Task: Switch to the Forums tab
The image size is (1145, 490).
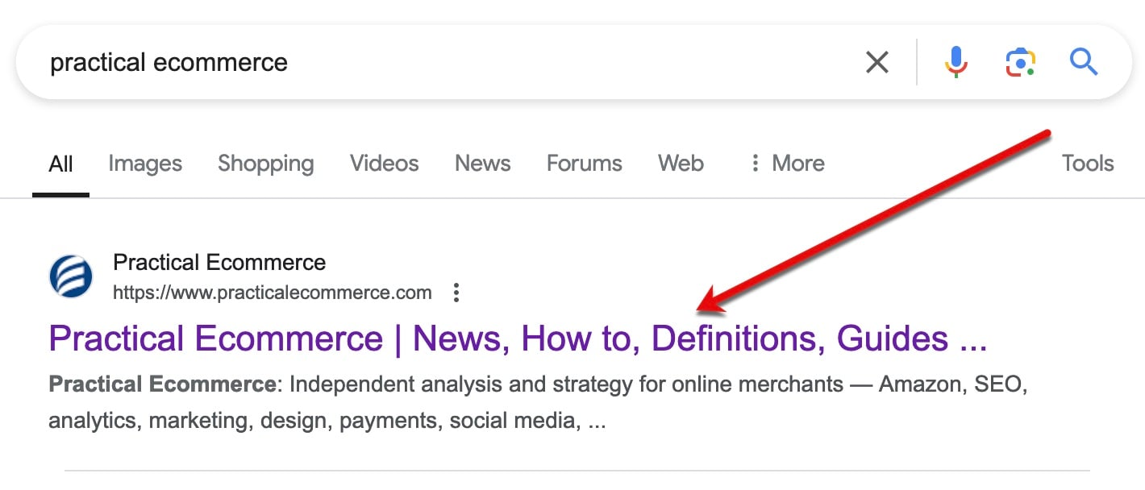Action: point(584,164)
